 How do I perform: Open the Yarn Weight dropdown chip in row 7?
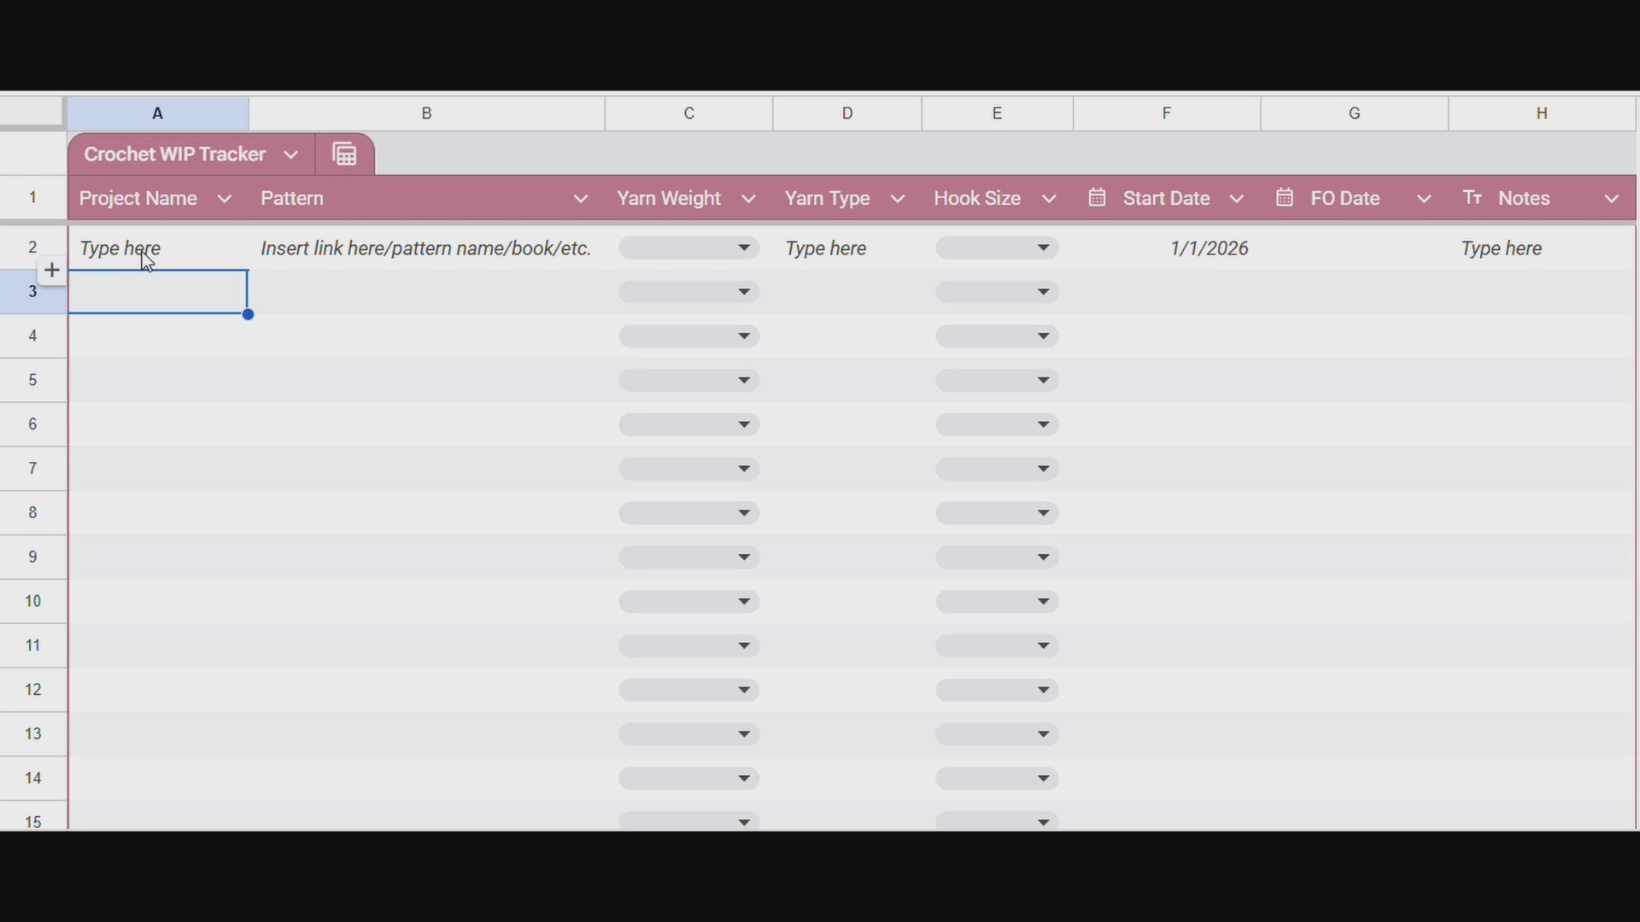click(x=689, y=469)
